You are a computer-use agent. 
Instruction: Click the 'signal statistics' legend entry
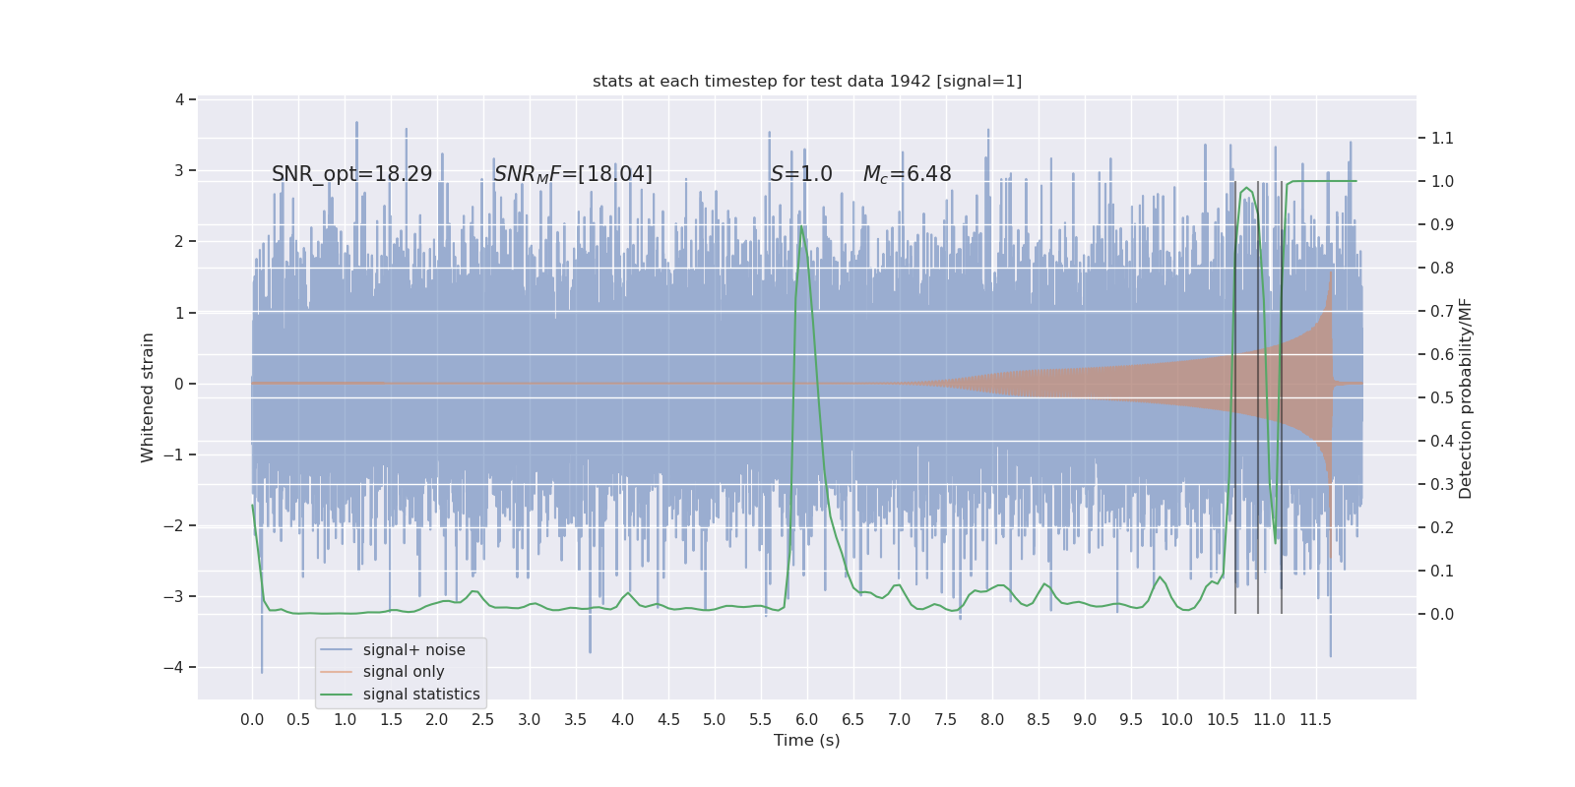(421, 695)
